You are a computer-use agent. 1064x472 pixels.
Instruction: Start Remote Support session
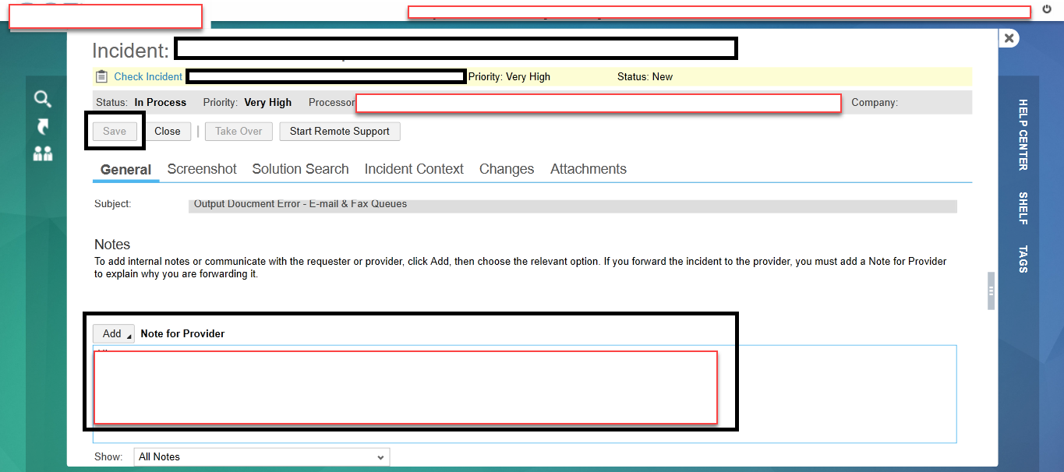(340, 131)
